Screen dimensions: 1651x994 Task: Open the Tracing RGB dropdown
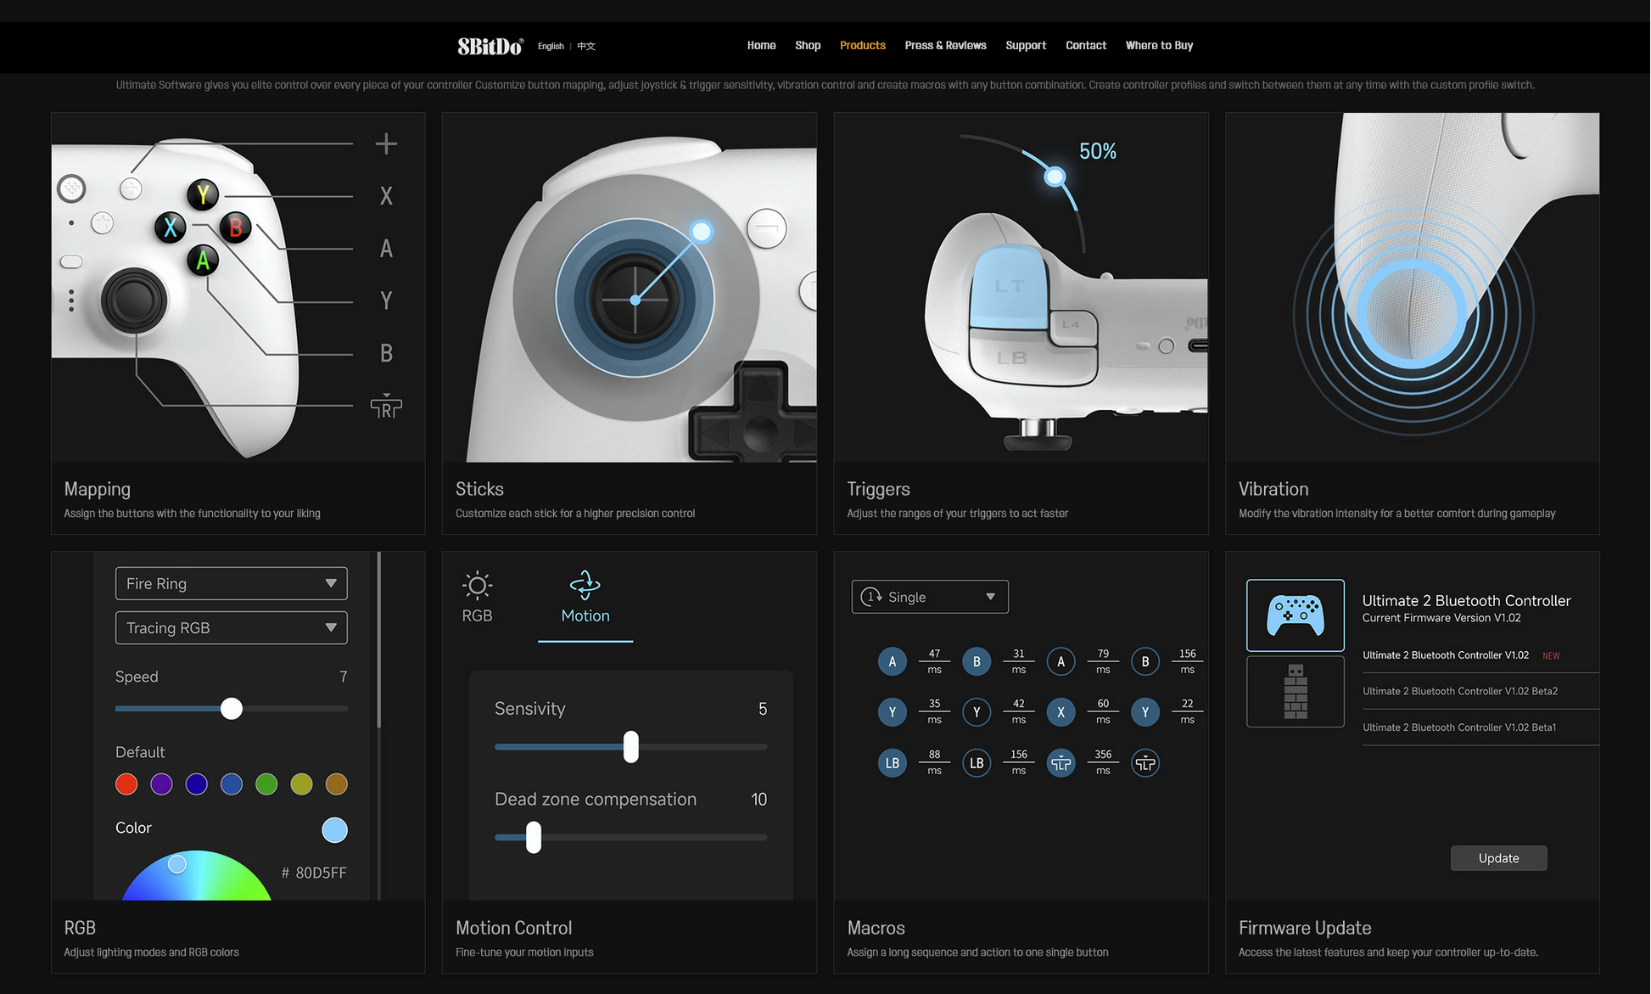[231, 627]
